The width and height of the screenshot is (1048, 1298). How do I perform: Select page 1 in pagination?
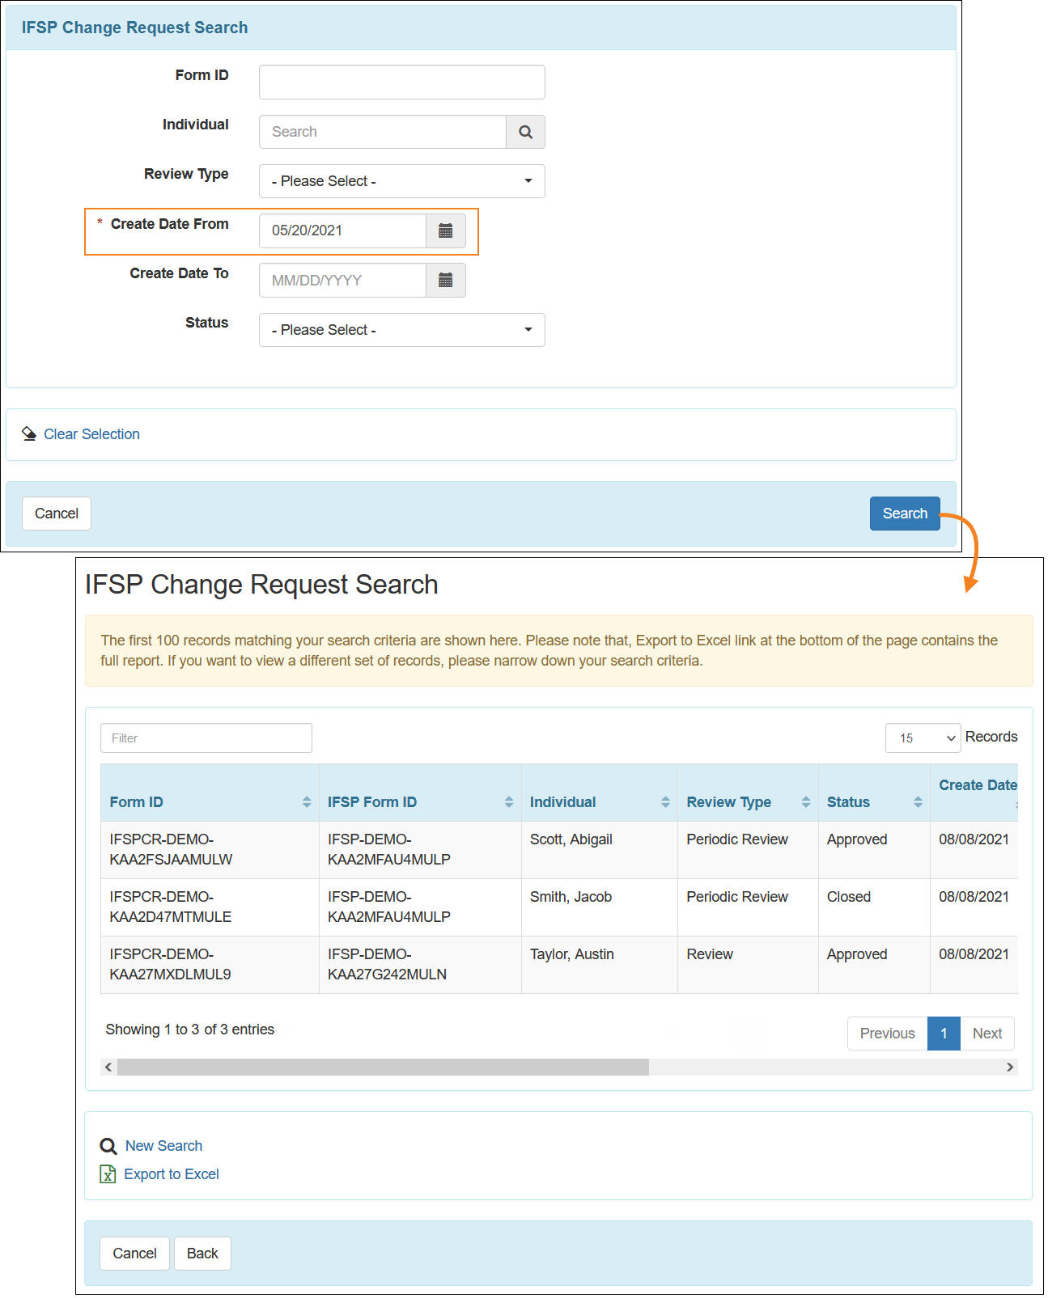(x=944, y=1034)
